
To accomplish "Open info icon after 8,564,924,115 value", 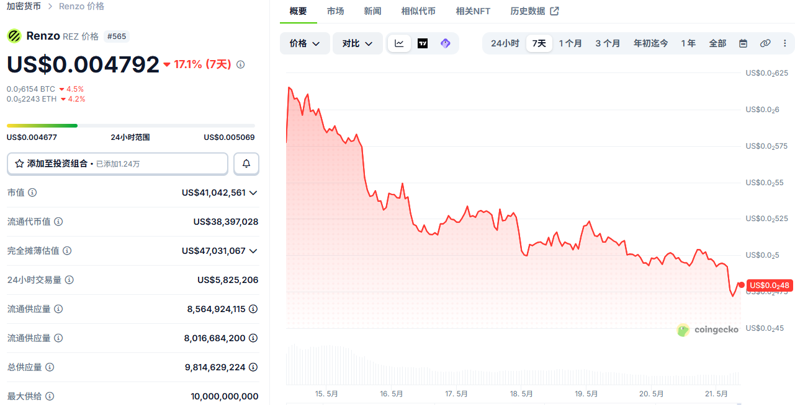I will tap(253, 309).
